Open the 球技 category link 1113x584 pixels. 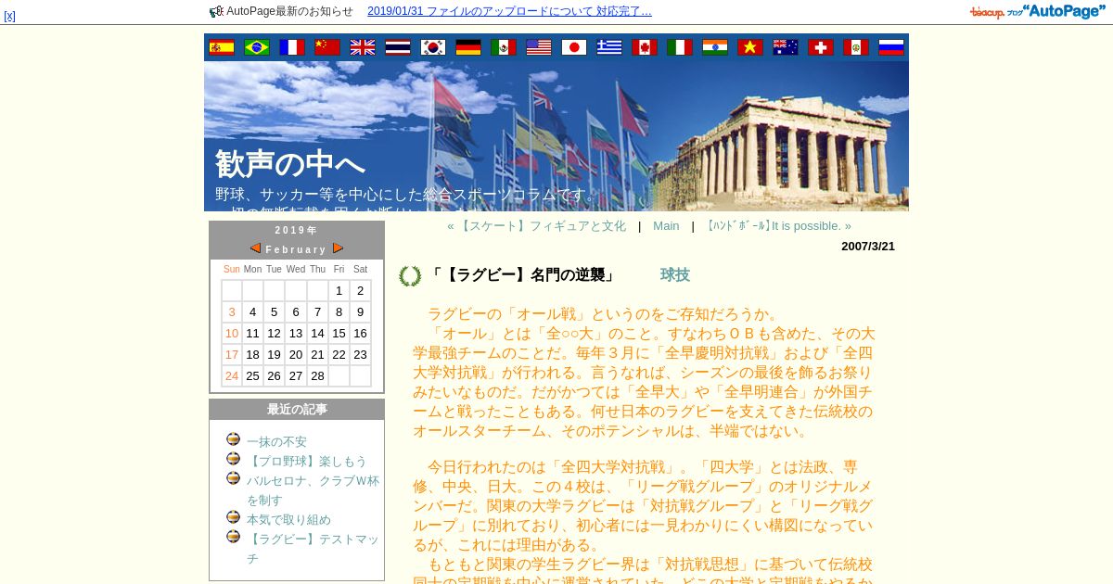click(675, 275)
